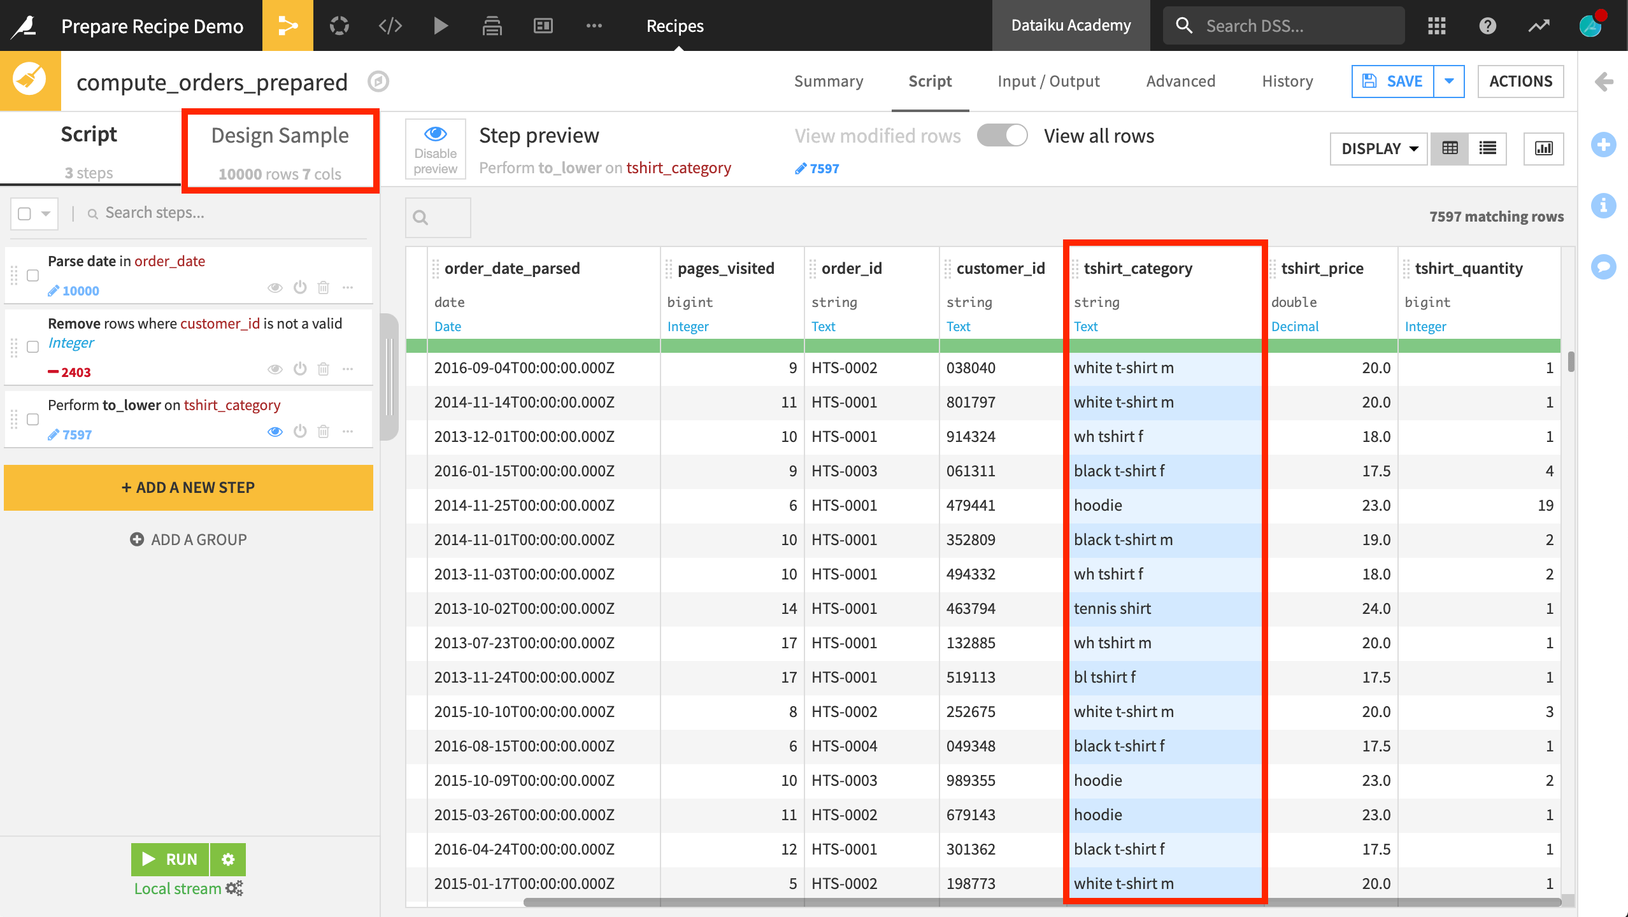This screenshot has width=1628, height=917.
Task: Open the Flow icon in top navigation
Action: coord(288,25)
